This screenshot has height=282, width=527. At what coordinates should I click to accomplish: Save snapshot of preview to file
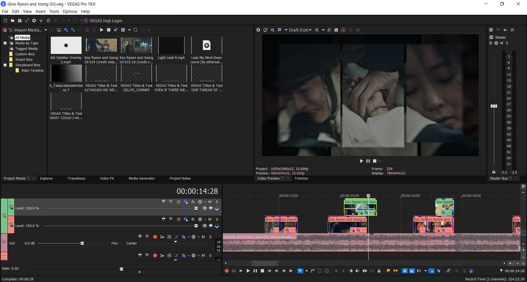coord(336,30)
